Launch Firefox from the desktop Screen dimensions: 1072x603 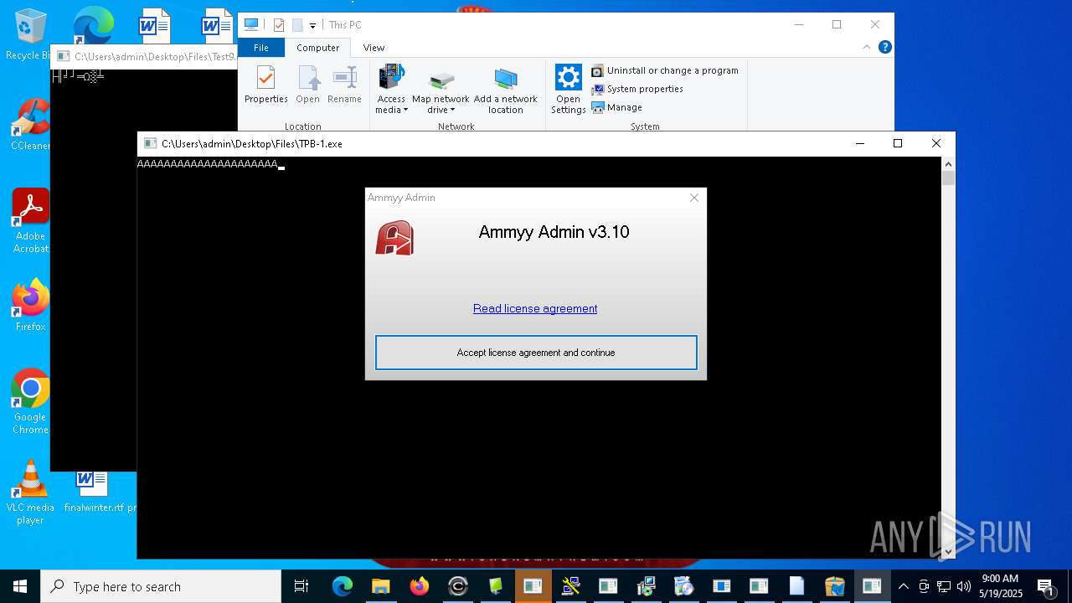[x=30, y=306]
